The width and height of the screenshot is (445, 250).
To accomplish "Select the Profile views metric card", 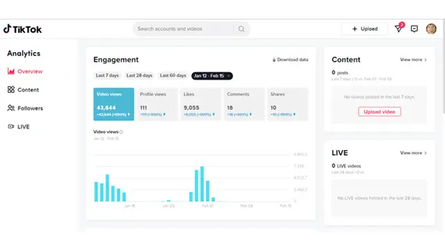I will (157, 104).
